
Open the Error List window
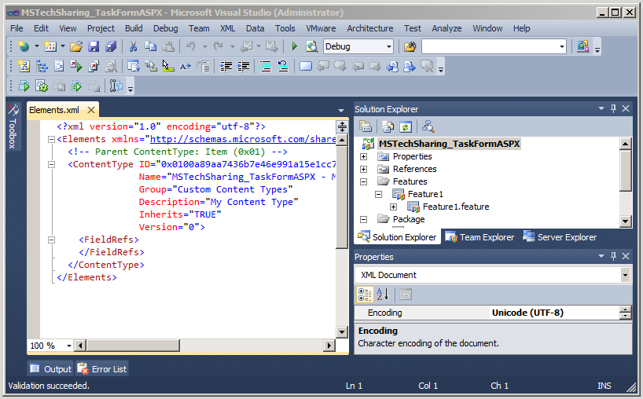point(101,369)
